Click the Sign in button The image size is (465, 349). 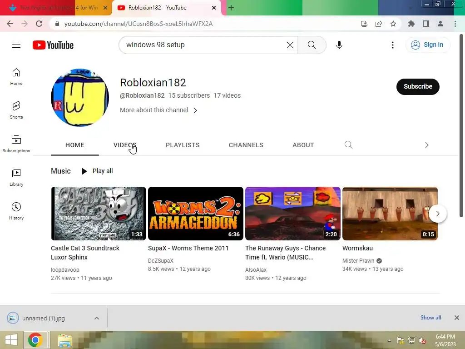pos(427,45)
